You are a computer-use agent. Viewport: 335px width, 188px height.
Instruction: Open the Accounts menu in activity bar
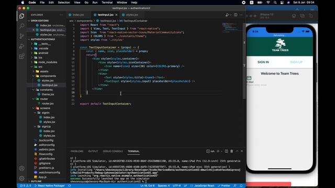pyautogui.click(x=21, y=168)
